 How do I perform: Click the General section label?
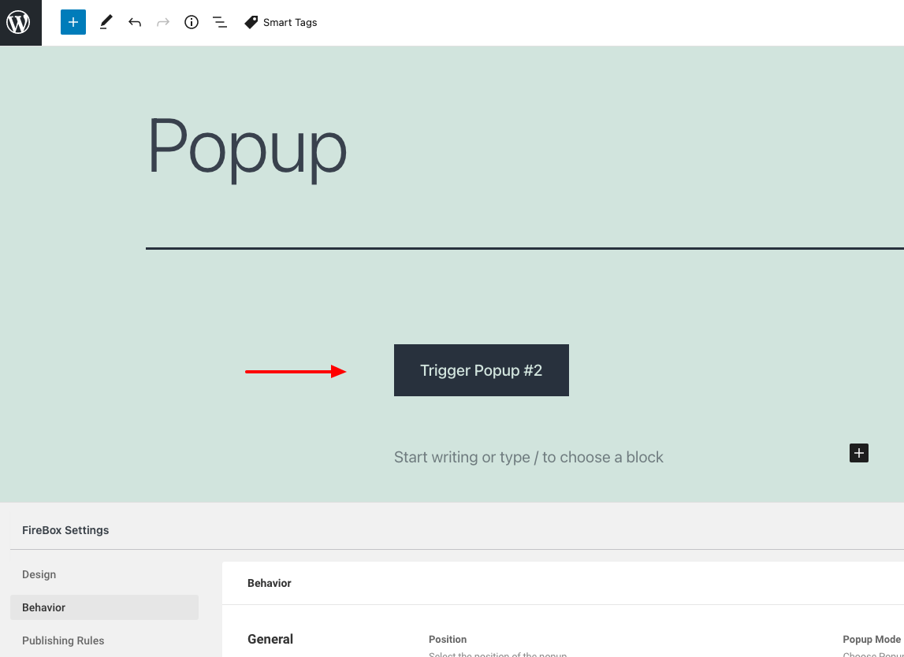pos(270,639)
